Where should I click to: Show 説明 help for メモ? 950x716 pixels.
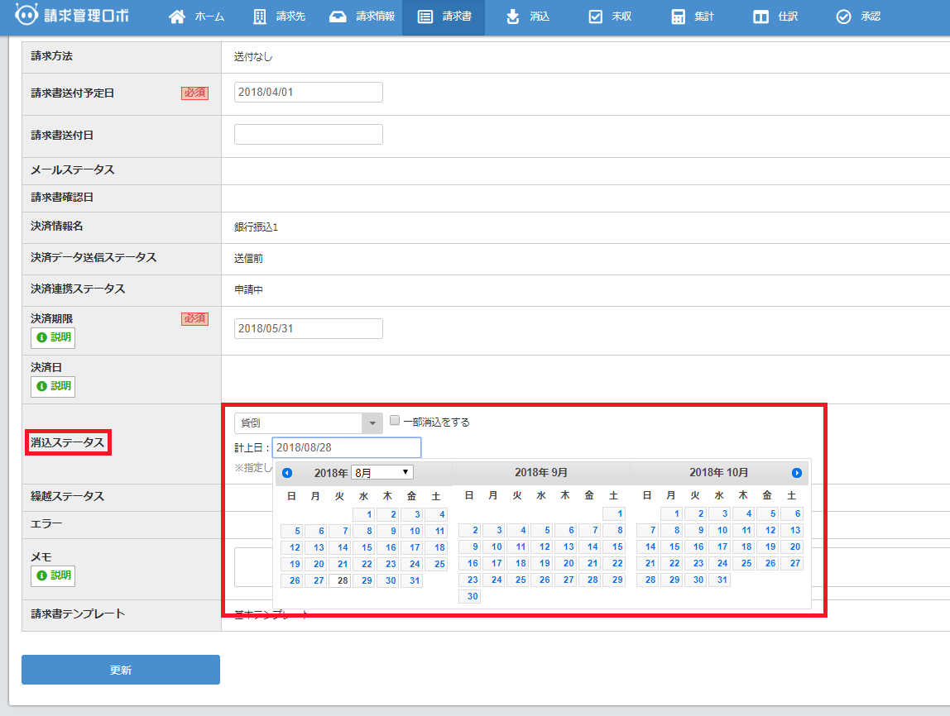click(x=53, y=575)
